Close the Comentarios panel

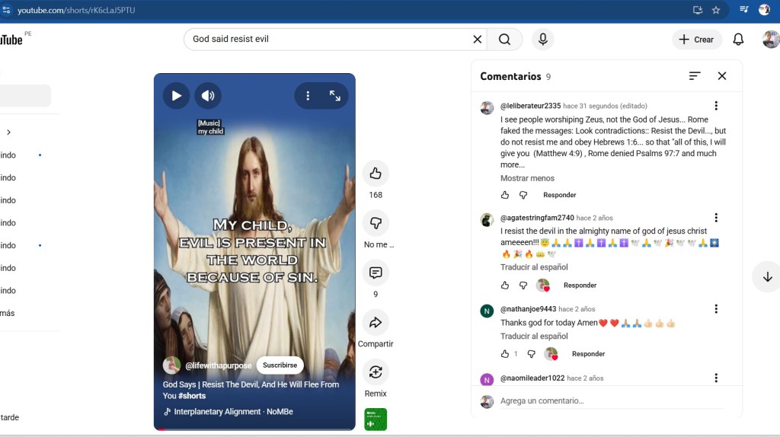click(x=722, y=76)
